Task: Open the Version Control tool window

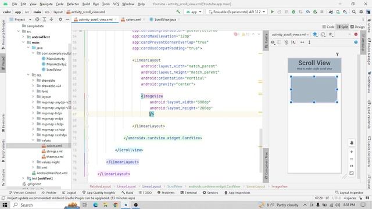Action: (22, 193)
